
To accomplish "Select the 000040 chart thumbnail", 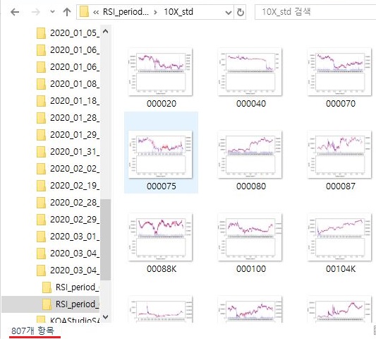I will [x=250, y=72].
